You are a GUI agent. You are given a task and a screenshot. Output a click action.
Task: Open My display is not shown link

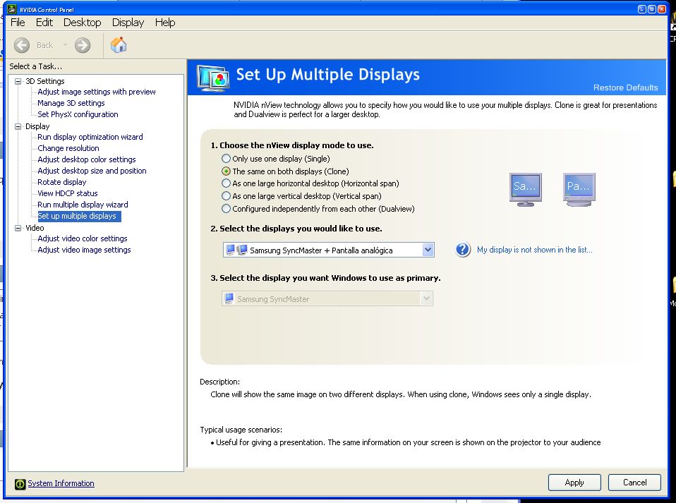[x=535, y=250]
